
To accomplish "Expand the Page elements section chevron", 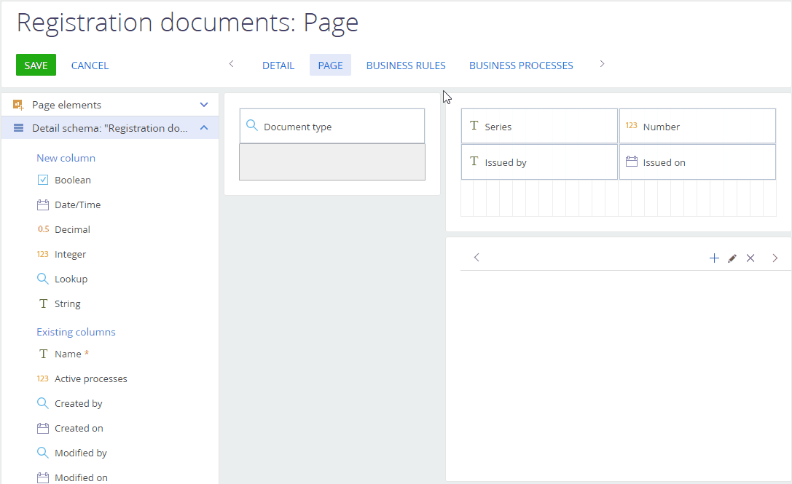I will [x=204, y=105].
